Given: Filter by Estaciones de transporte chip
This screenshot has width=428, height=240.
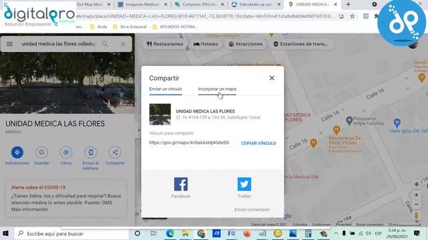Looking at the screenshot, I should coord(302,44).
